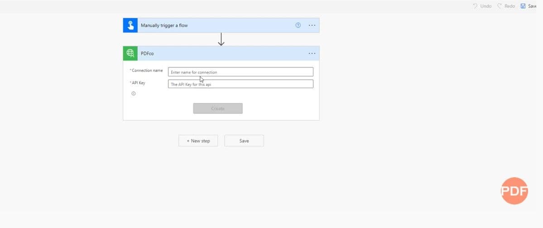Image resolution: width=543 pixels, height=228 pixels.
Task: Click the Undo button in top toolbar
Action: (482, 6)
